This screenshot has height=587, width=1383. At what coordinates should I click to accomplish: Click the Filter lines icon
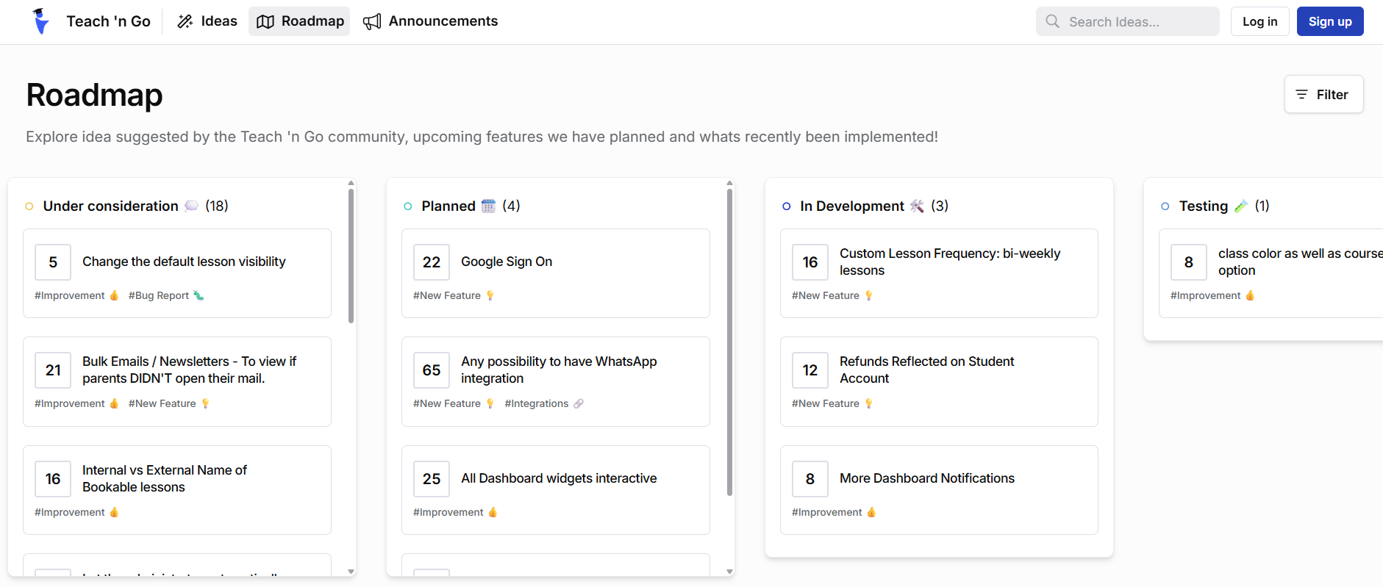tap(1301, 95)
